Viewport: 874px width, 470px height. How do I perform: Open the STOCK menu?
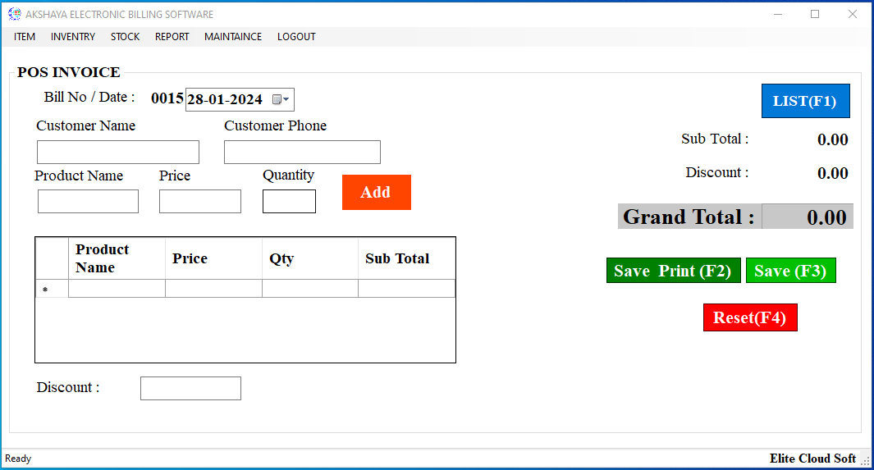coord(125,37)
